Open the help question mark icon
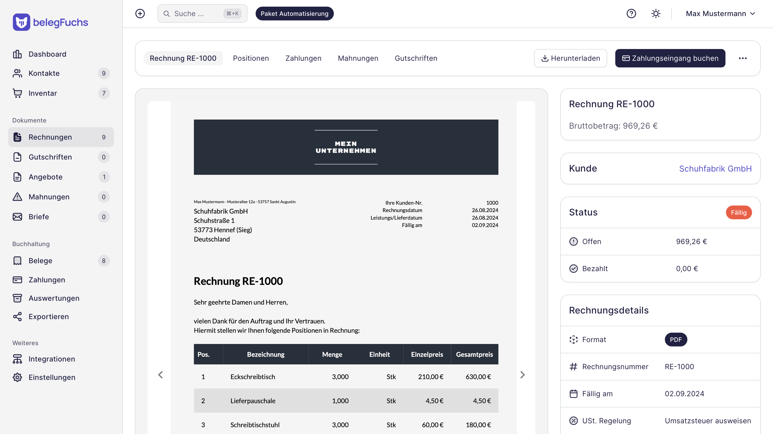773x434 pixels. [631, 14]
